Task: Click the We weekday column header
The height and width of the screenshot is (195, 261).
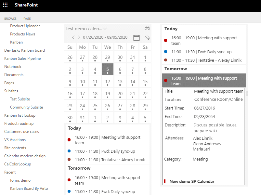Action: [x=108, y=47]
